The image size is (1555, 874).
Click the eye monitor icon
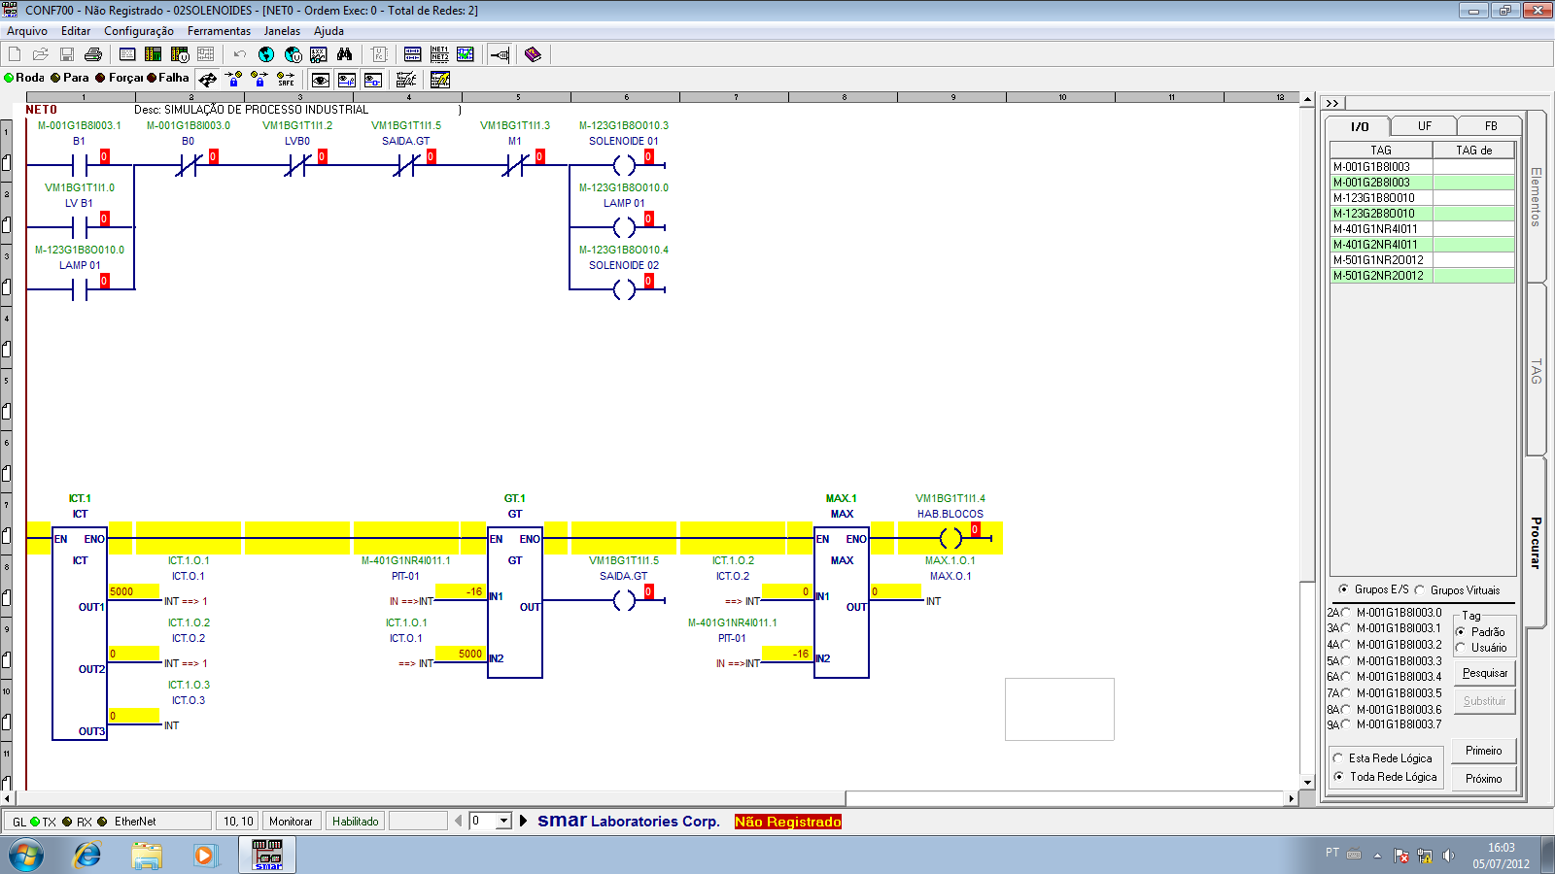point(321,80)
